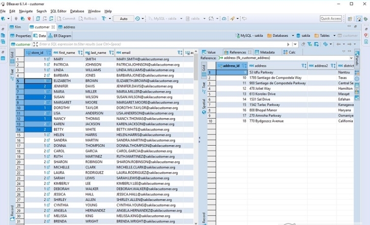Image resolution: width=370 pixels, height=225 pixels.
Task: Open the Properties subtab
Action: 21,36
